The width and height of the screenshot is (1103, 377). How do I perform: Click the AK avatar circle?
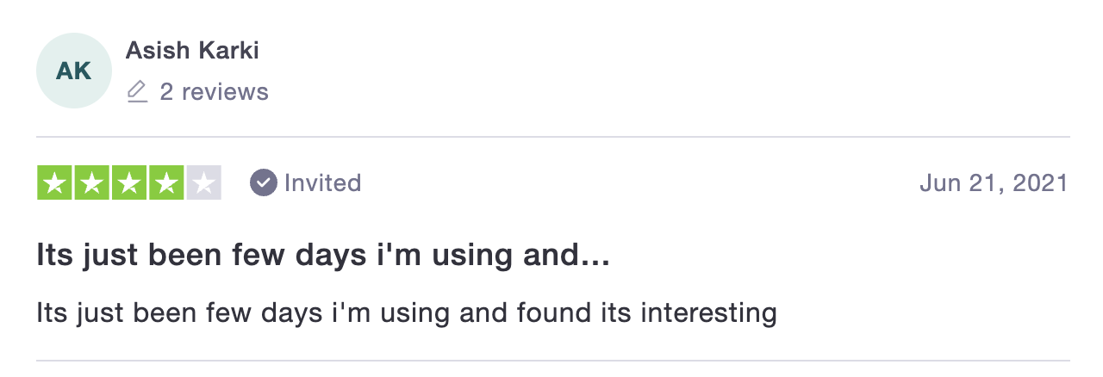coord(74,71)
